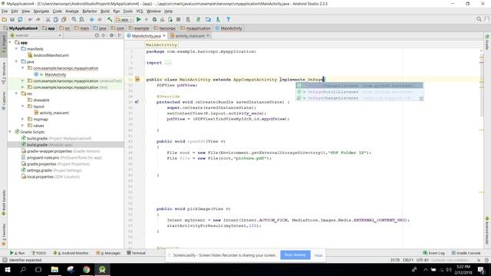The height and width of the screenshot is (276, 491).
Task: Click the Make Project hammer icon
Action: [110, 19]
